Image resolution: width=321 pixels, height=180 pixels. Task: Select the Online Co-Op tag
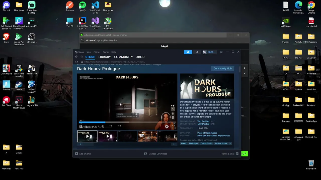click(206, 143)
